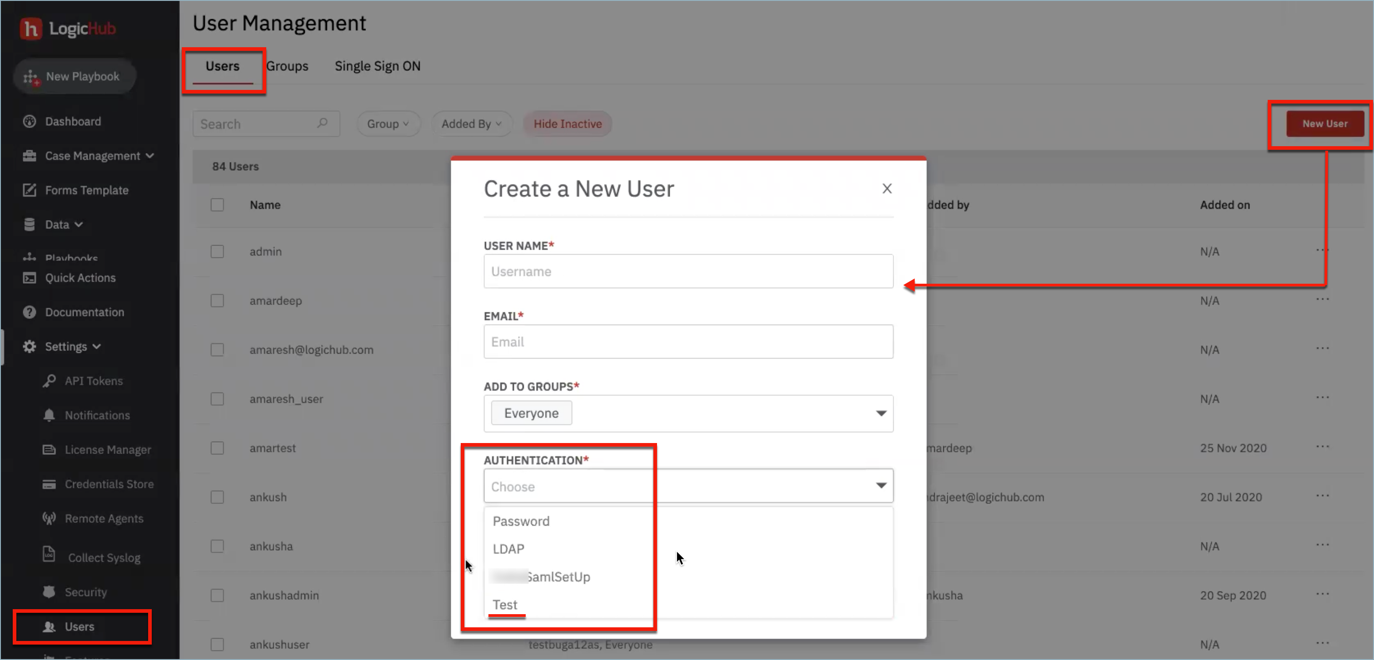Focus the Username input field
The image size is (1374, 660).
click(x=688, y=271)
